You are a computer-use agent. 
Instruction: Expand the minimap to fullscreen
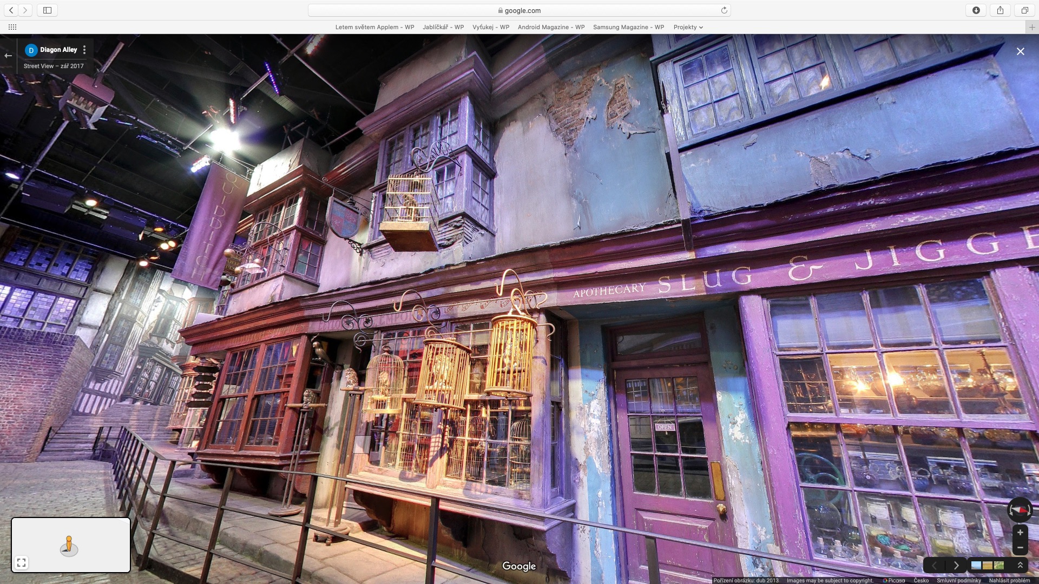pos(21,563)
